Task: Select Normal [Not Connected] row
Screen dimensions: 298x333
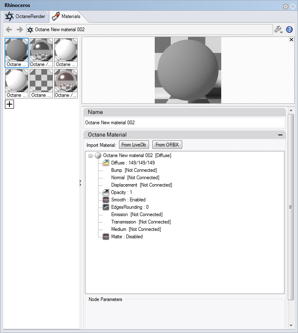Action: (135, 178)
